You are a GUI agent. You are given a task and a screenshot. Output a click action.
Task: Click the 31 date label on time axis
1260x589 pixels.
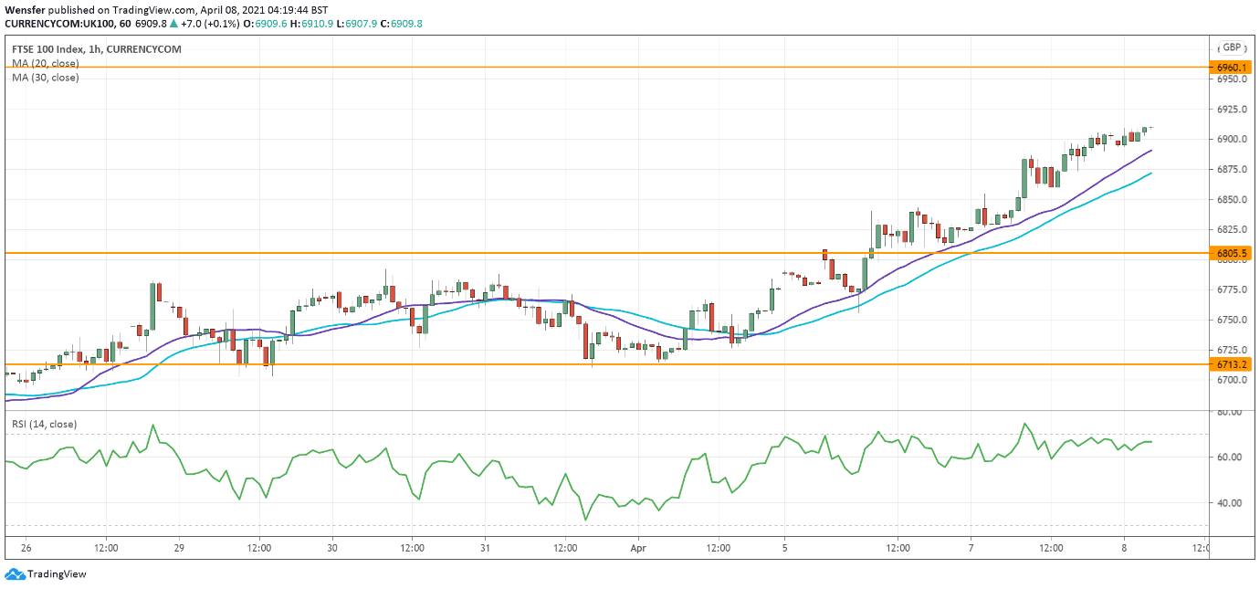(x=486, y=549)
